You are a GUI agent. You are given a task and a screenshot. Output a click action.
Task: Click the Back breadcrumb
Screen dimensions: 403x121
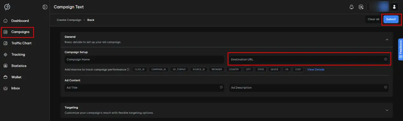[x=91, y=20]
